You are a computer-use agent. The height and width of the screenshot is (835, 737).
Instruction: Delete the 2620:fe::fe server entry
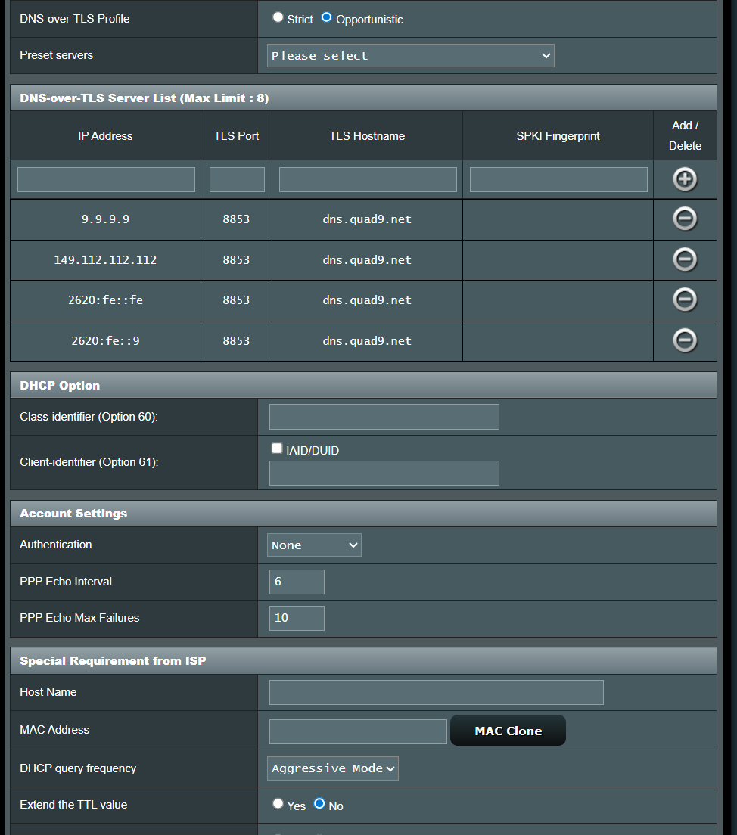685,300
